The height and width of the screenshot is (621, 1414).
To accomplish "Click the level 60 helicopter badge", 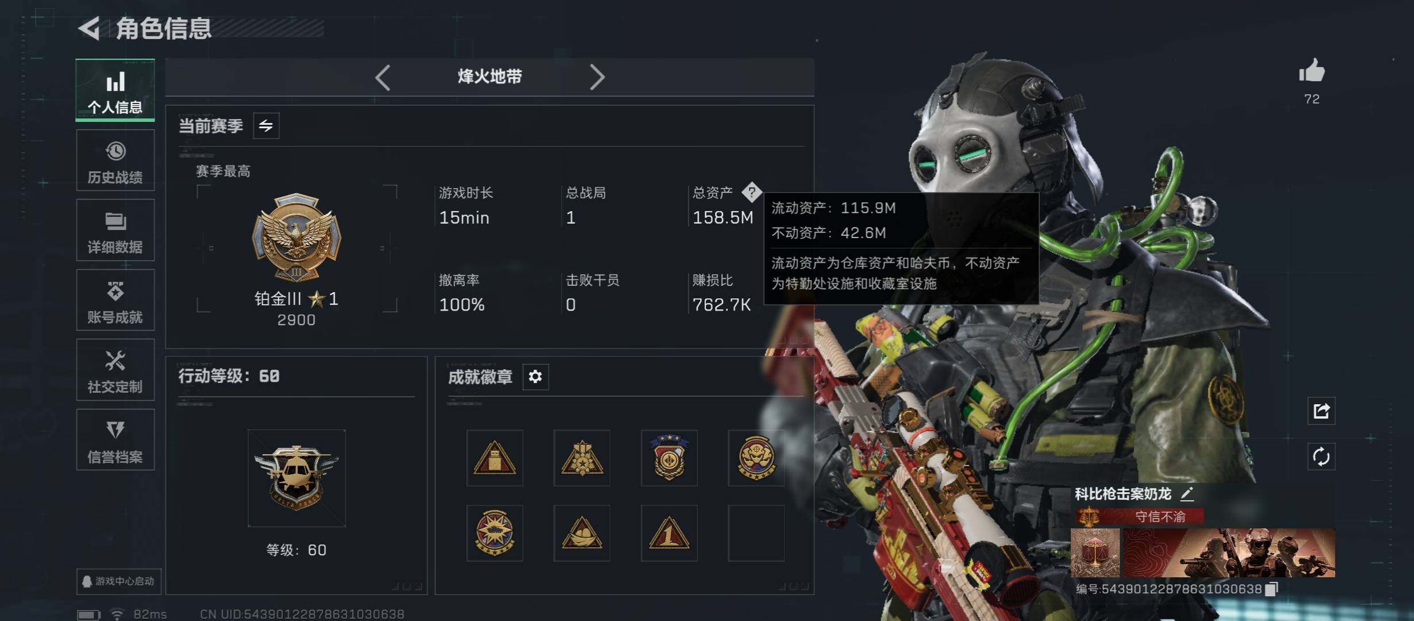I will point(297,478).
